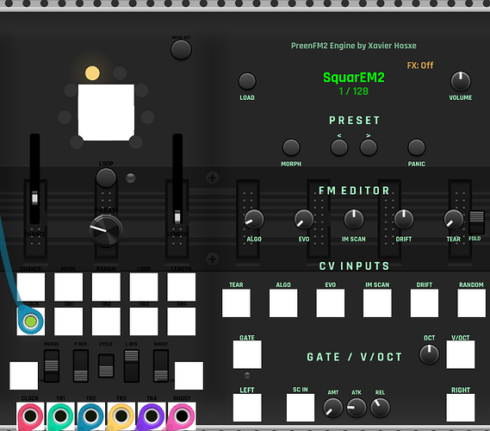Screen dimensions: 490x431
Task: Click the EVO CV input jack
Action: coord(331,303)
